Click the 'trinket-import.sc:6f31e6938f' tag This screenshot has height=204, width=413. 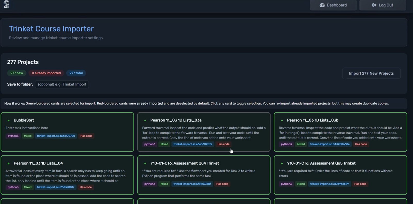pyautogui.click(x=192, y=184)
